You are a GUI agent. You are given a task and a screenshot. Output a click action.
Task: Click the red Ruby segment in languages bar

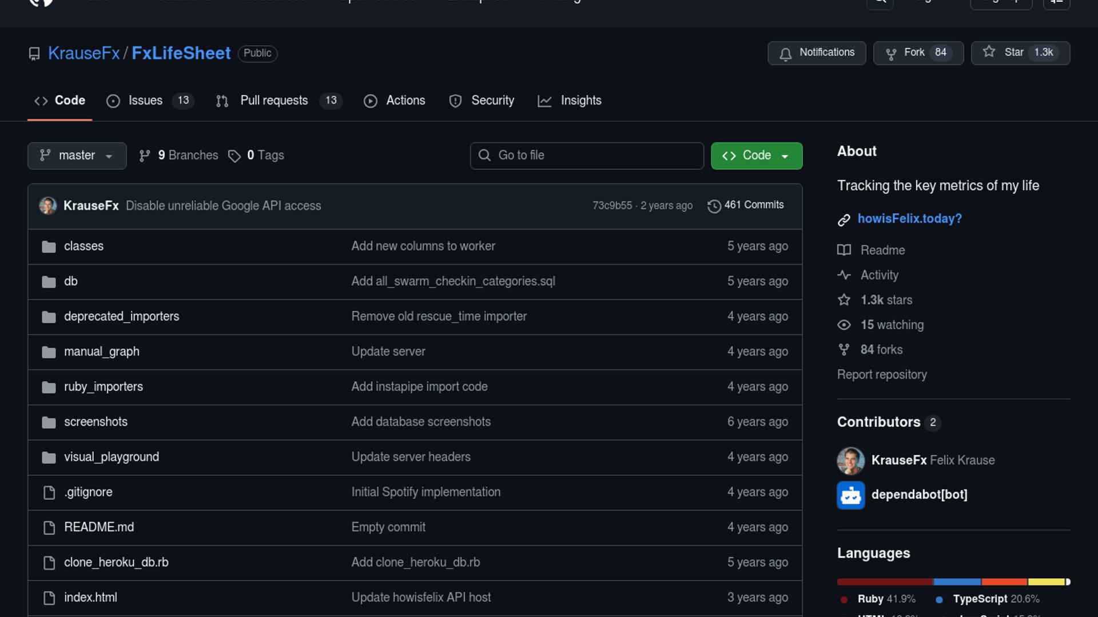click(885, 582)
